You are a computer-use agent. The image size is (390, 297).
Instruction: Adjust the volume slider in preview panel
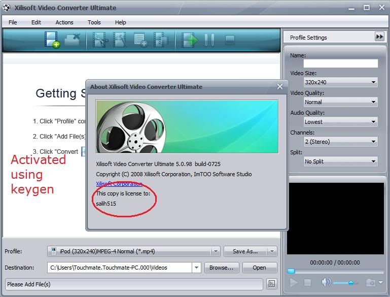pos(350,283)
